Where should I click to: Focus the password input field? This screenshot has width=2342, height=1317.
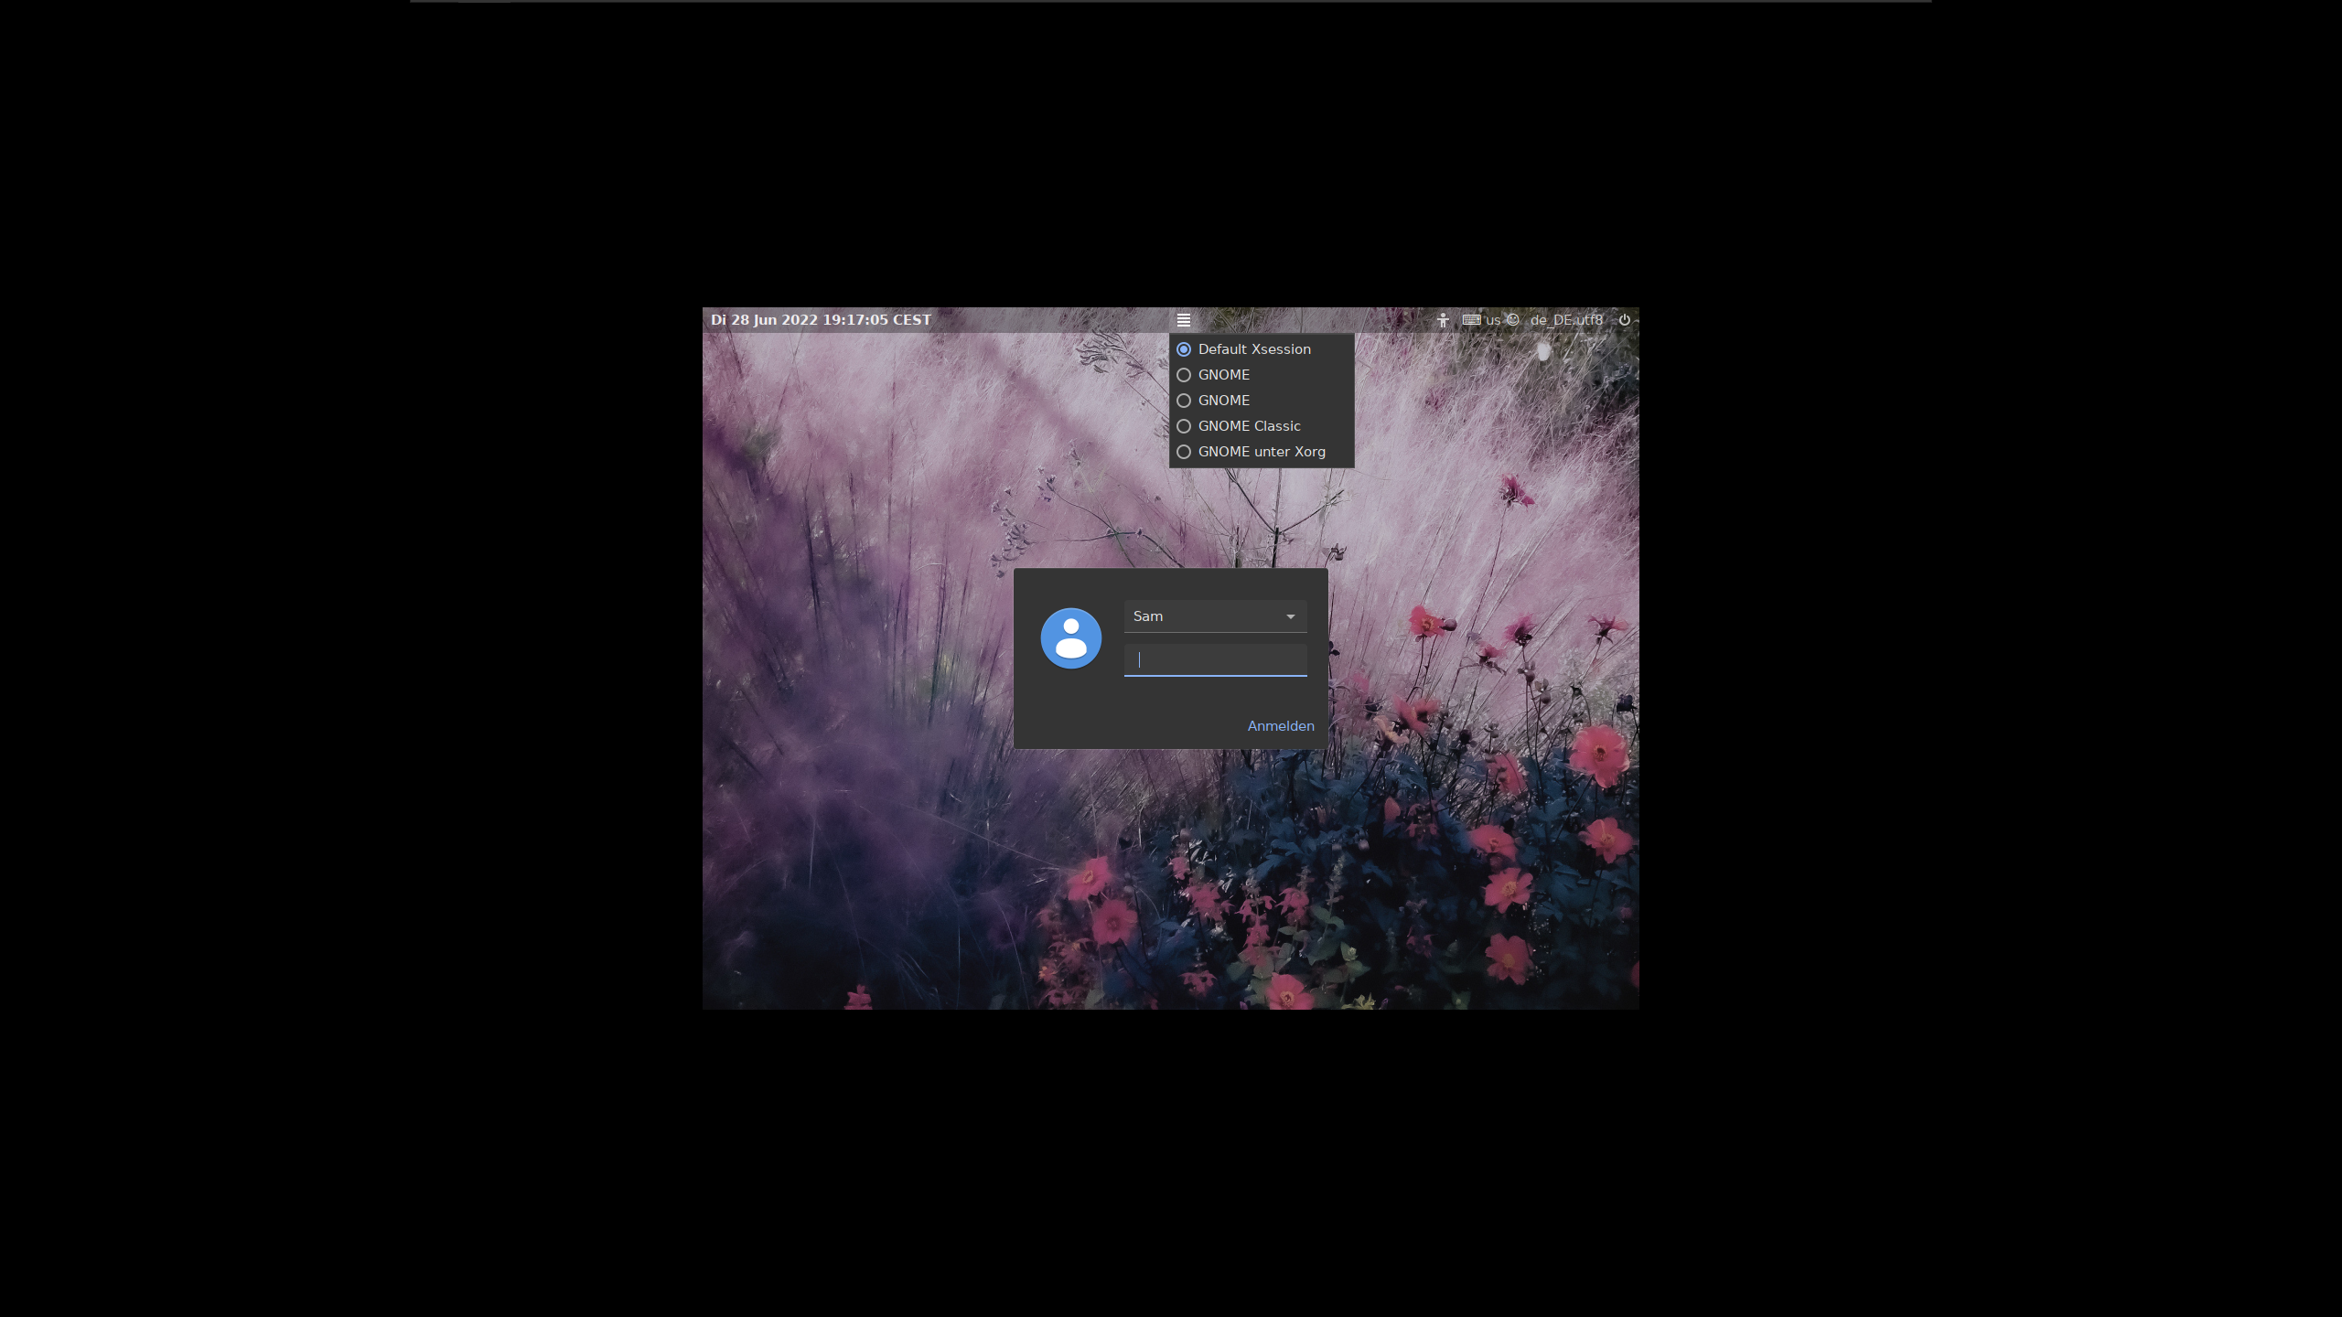tap(1215, 660)
